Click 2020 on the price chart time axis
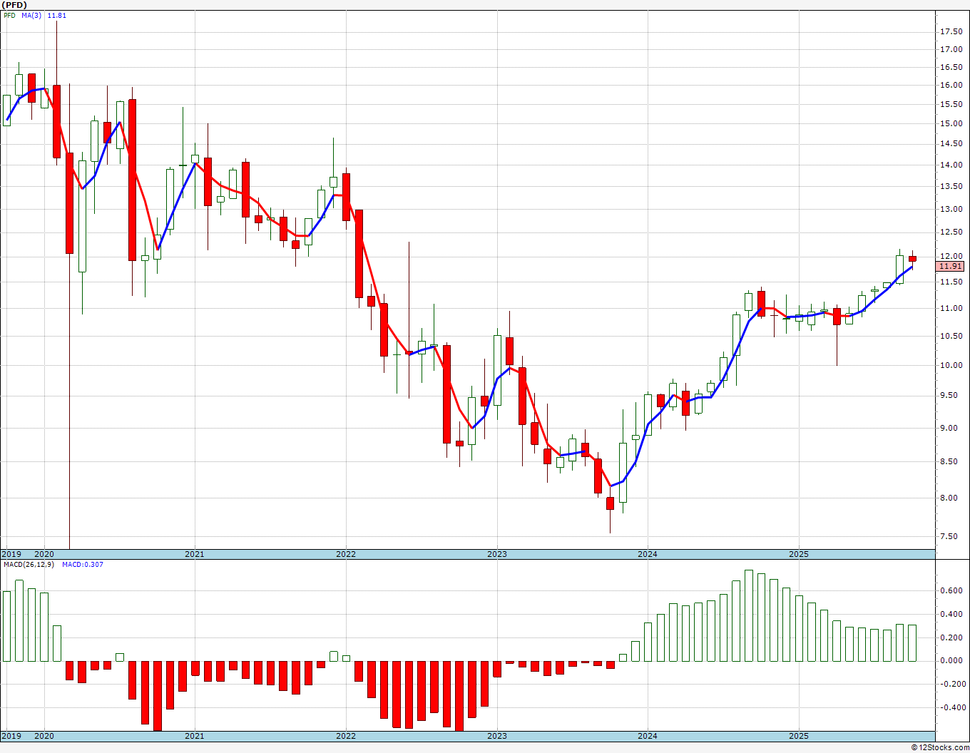This screenshot has height=753, width=970. [44, 554]
